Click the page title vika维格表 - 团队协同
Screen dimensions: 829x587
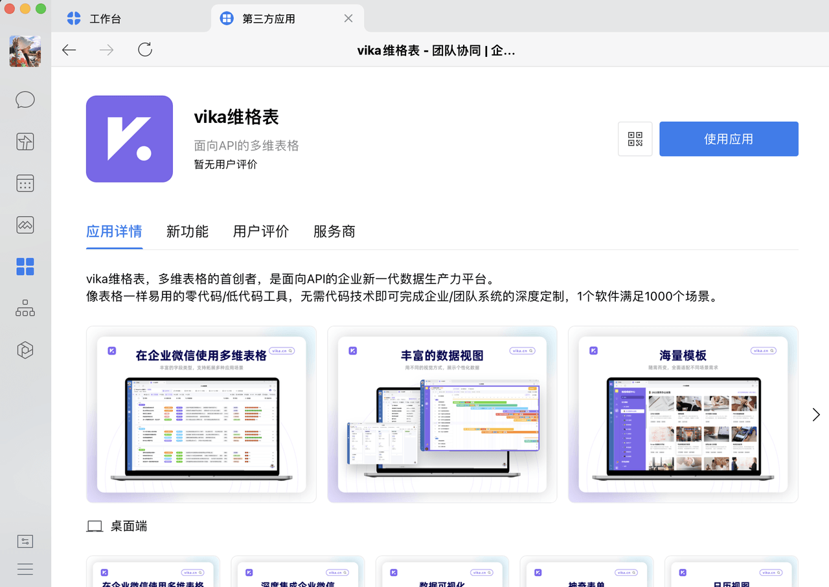click(436, 50)
